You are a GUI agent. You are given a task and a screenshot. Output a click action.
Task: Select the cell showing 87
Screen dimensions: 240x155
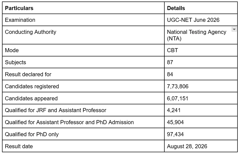coord(201,62)
